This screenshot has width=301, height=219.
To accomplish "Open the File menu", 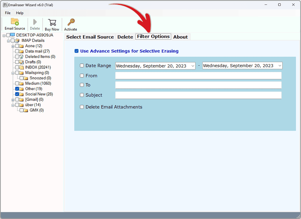I will click(x=8, y=13).
